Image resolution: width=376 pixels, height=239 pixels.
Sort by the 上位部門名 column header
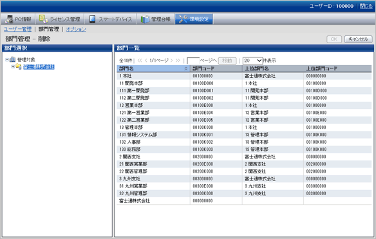click(x=273, y=69)
